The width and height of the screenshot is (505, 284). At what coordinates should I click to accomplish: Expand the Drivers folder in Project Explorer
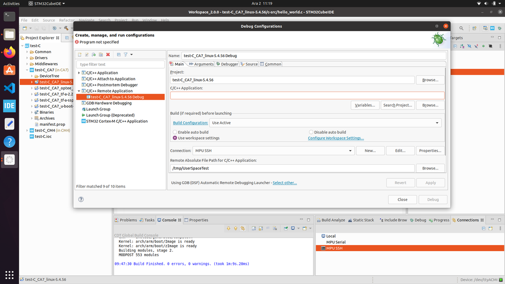[x=27, y=58]
